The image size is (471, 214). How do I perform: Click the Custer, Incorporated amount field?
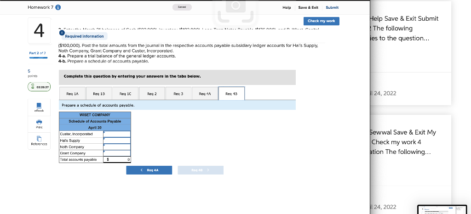(117, 134)
